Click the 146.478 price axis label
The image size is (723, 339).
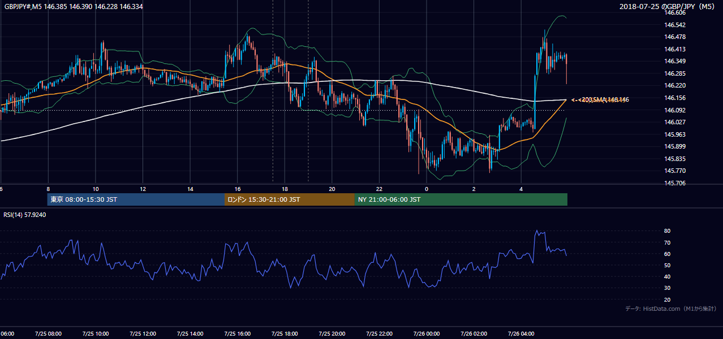point(675,37)
